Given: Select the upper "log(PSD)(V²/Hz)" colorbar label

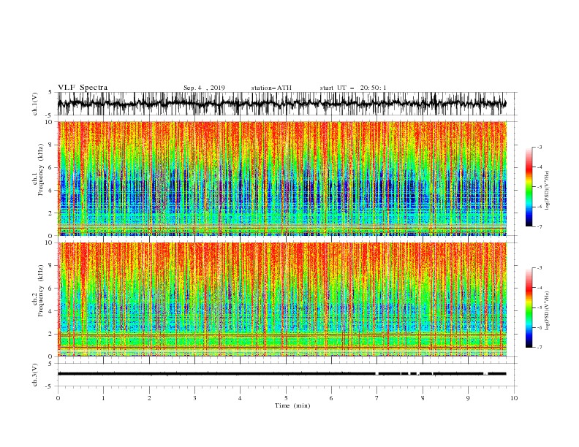Looking at the screenshot, I should pyautogui.click(x=547, y=191).
